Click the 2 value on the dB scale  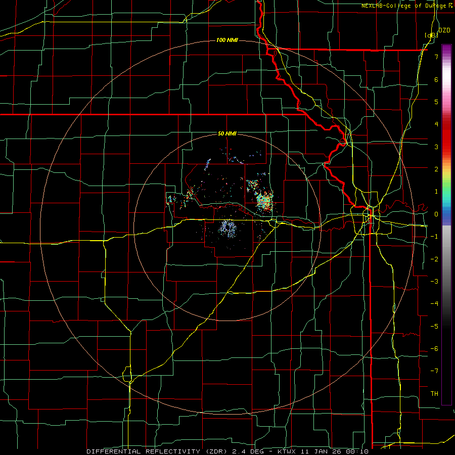436,169
